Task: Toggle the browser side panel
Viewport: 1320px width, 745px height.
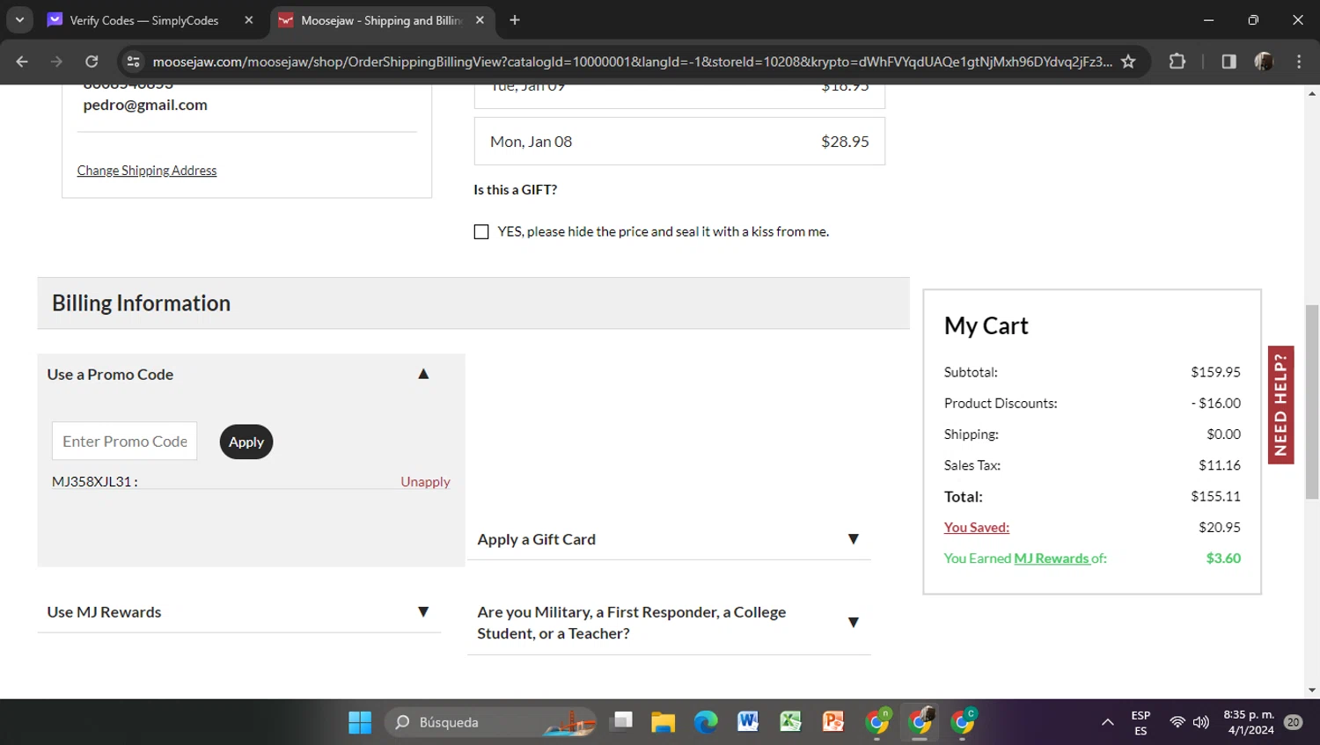Action: pos(1228,62)
